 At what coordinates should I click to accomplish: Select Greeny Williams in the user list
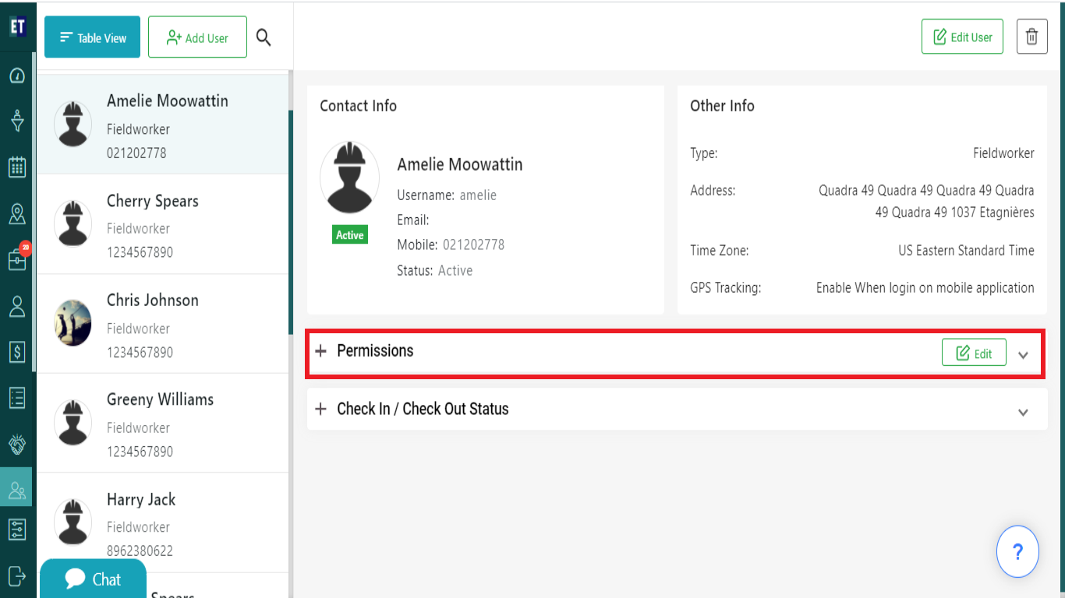click(x=163, y=424)
